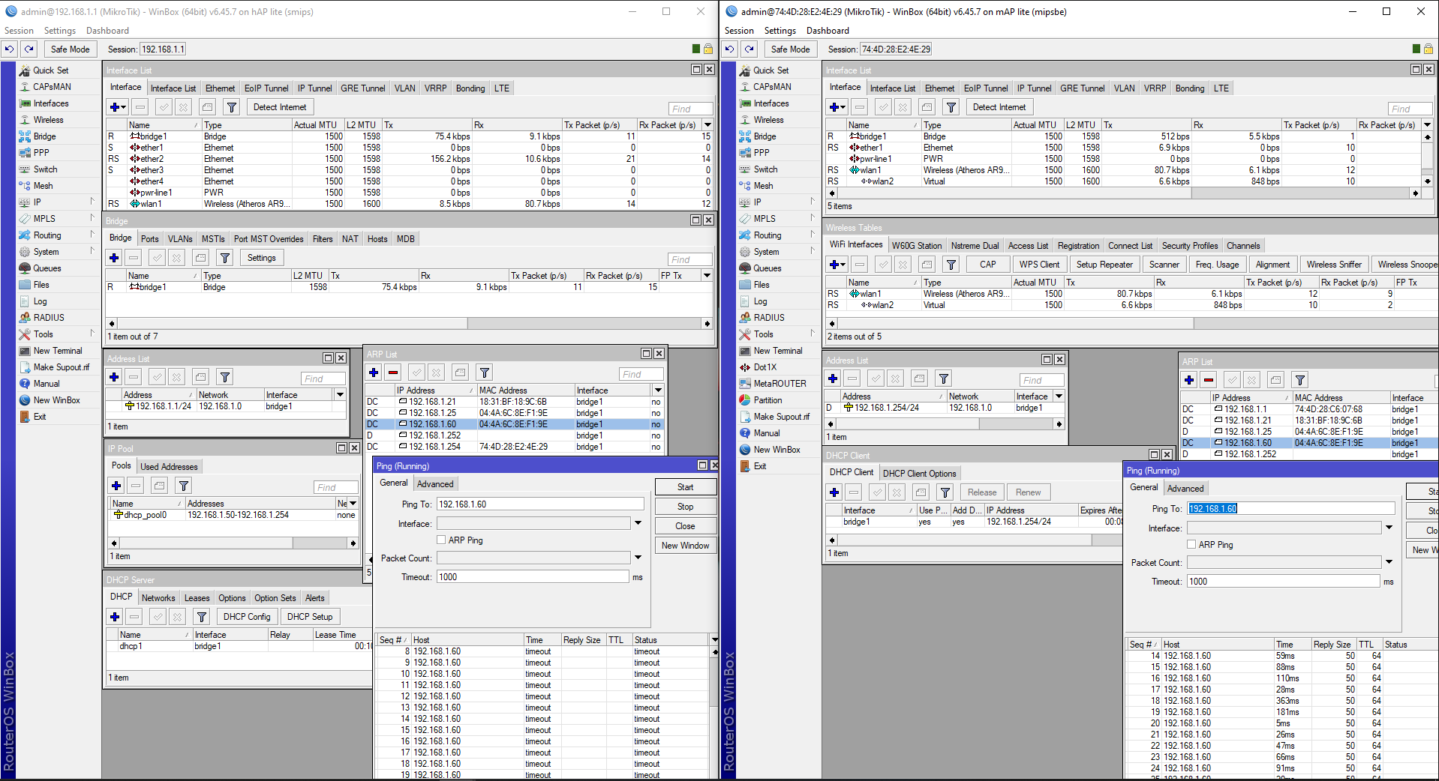The height and width of the screenshot is (781, 1439).
Task: Click horizontal scrollbar in left IP Pool window
Action: pos(233,543)
